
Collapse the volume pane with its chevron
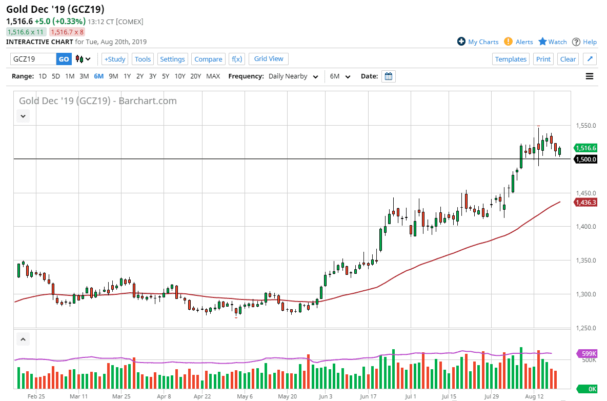(23, 339)
